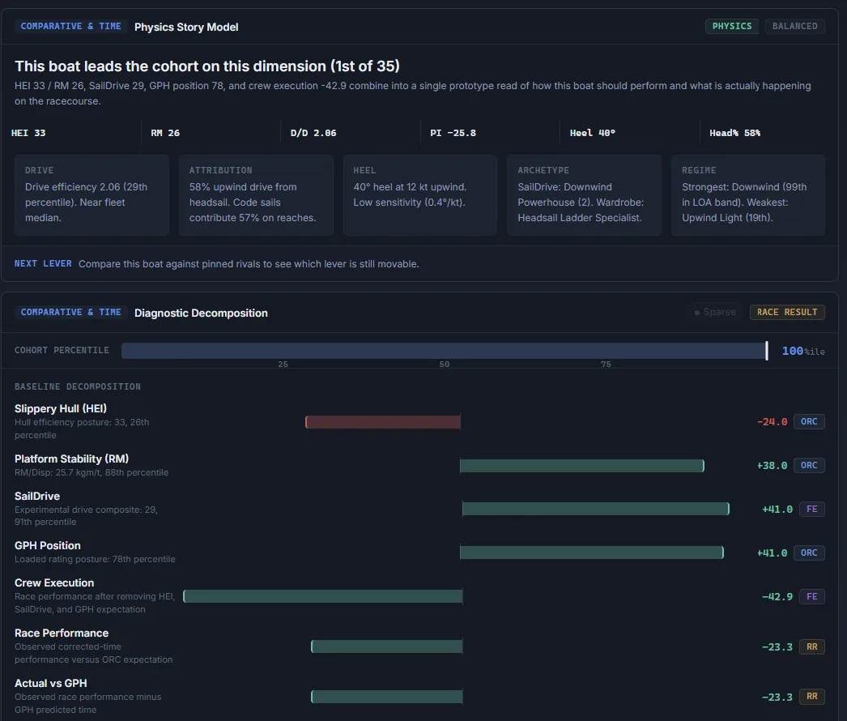Click FE badge on SailDrive row
Image resolution: width=847 pixels, height=721 pixels.
(x=811, y=509)
